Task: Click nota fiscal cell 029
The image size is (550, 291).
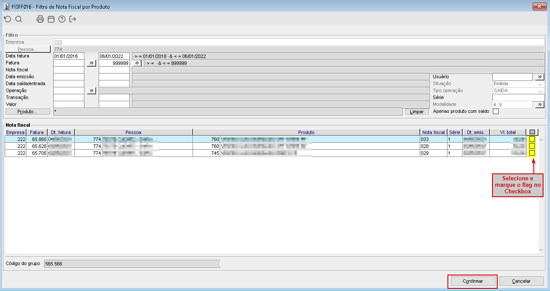Action: 434,153
